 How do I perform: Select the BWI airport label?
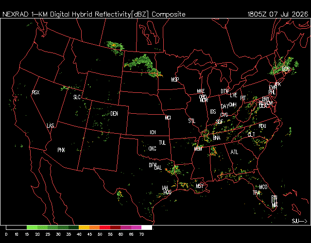(x=266, y=99)
